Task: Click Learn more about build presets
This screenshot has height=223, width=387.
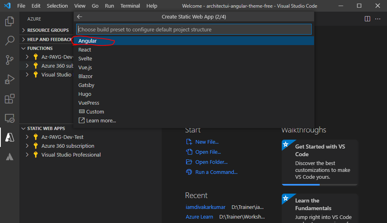Action: point(194,120)
